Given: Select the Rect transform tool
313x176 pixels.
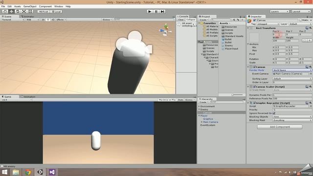Looking at the screenshot, I should coord(30,12).
